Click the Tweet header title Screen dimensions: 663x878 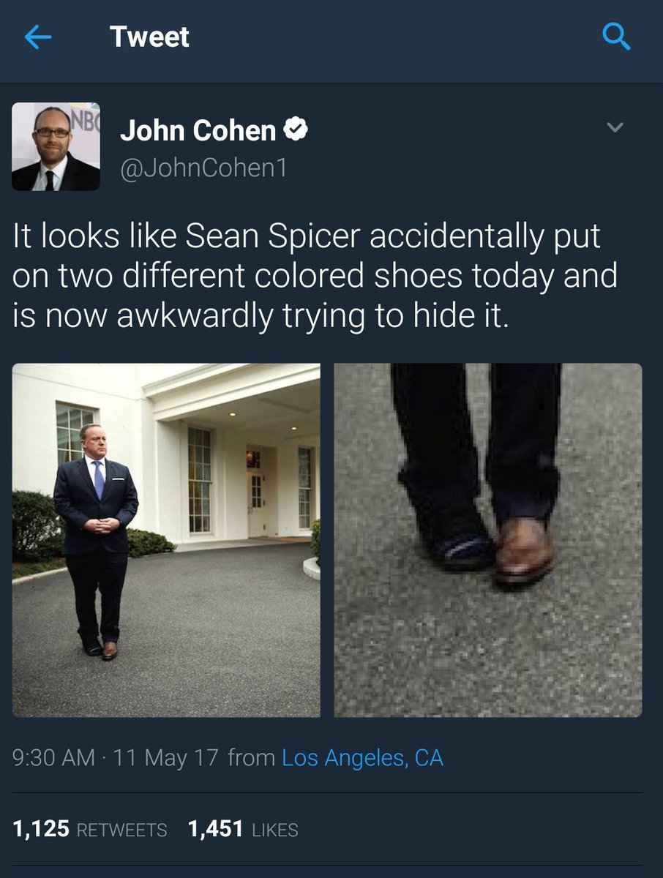click(x=149, y=37)
